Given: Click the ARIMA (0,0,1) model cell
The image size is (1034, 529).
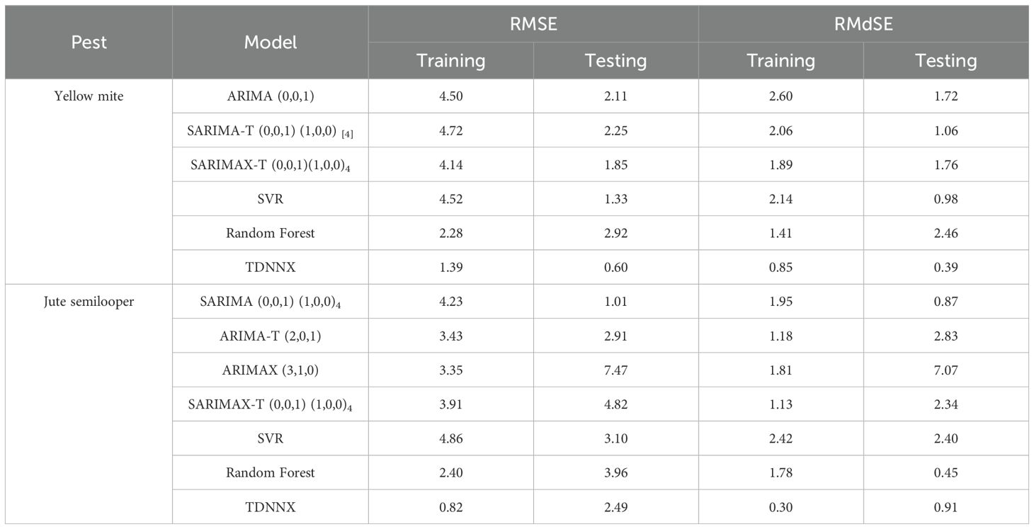Looking at the screenshot, I should coord(270,96).
